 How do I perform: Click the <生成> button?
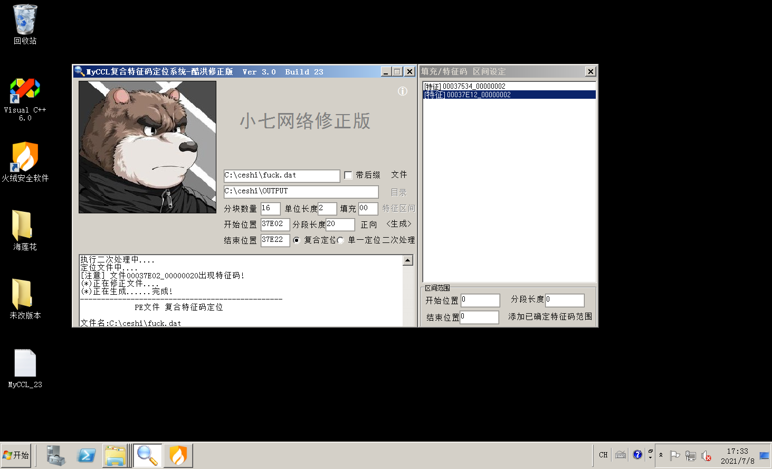(x=399, y=224)
